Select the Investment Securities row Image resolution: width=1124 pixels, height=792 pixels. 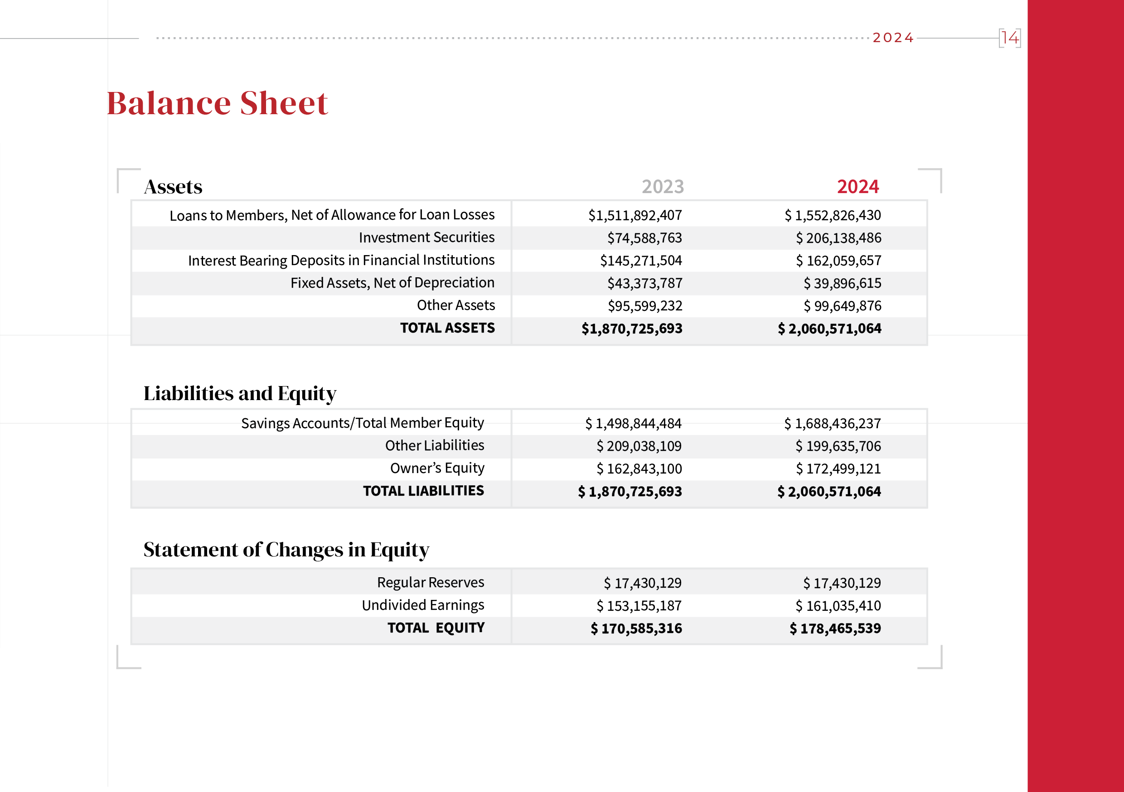coord(426,237)
